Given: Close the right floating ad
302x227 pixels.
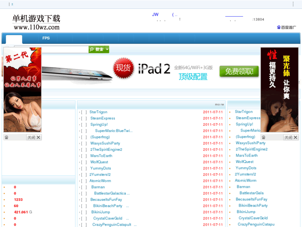Looking at the screenshot, I should pos(291,137).
